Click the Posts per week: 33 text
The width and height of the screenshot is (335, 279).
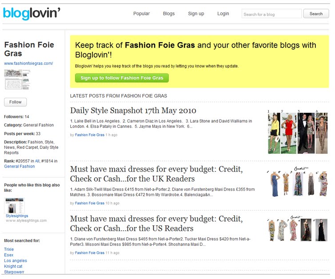22,134
